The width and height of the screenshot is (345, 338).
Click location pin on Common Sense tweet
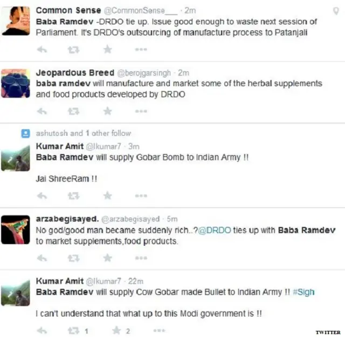pos(336,11)
